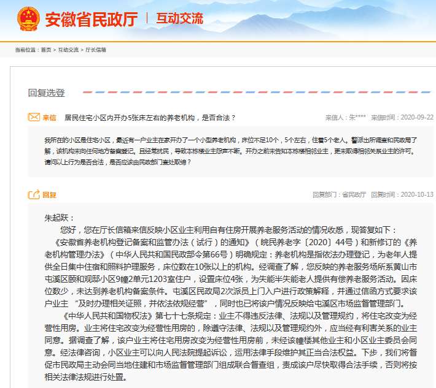Go to 首页 in the breadcrumb
The width and height of the screenshot is (436, 388).
click(x=46, y=50)
